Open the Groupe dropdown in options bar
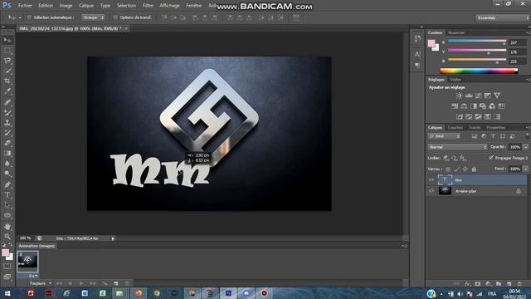 click(94, 17)
